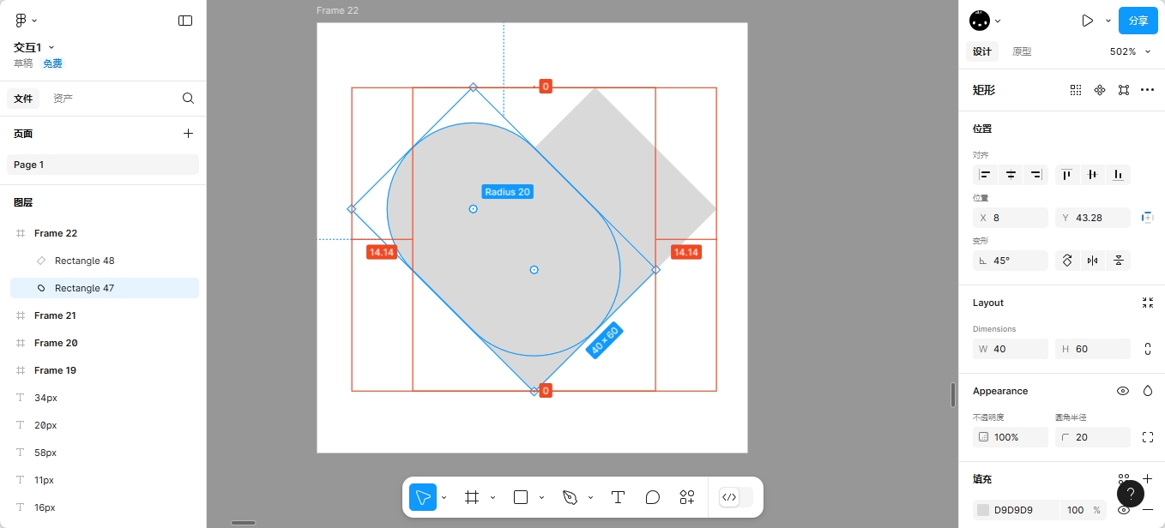Expand the Rectangle shape tool dropdown

[x=541, y=497]
